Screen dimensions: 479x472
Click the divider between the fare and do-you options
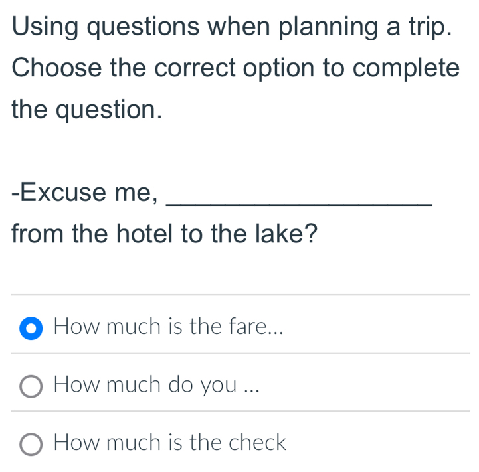tap(239, 354)
